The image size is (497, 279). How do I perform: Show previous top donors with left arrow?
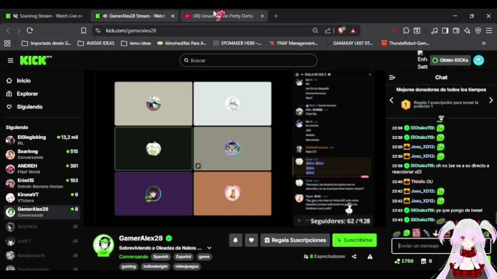pyautogui.click(x=391, y=100)
